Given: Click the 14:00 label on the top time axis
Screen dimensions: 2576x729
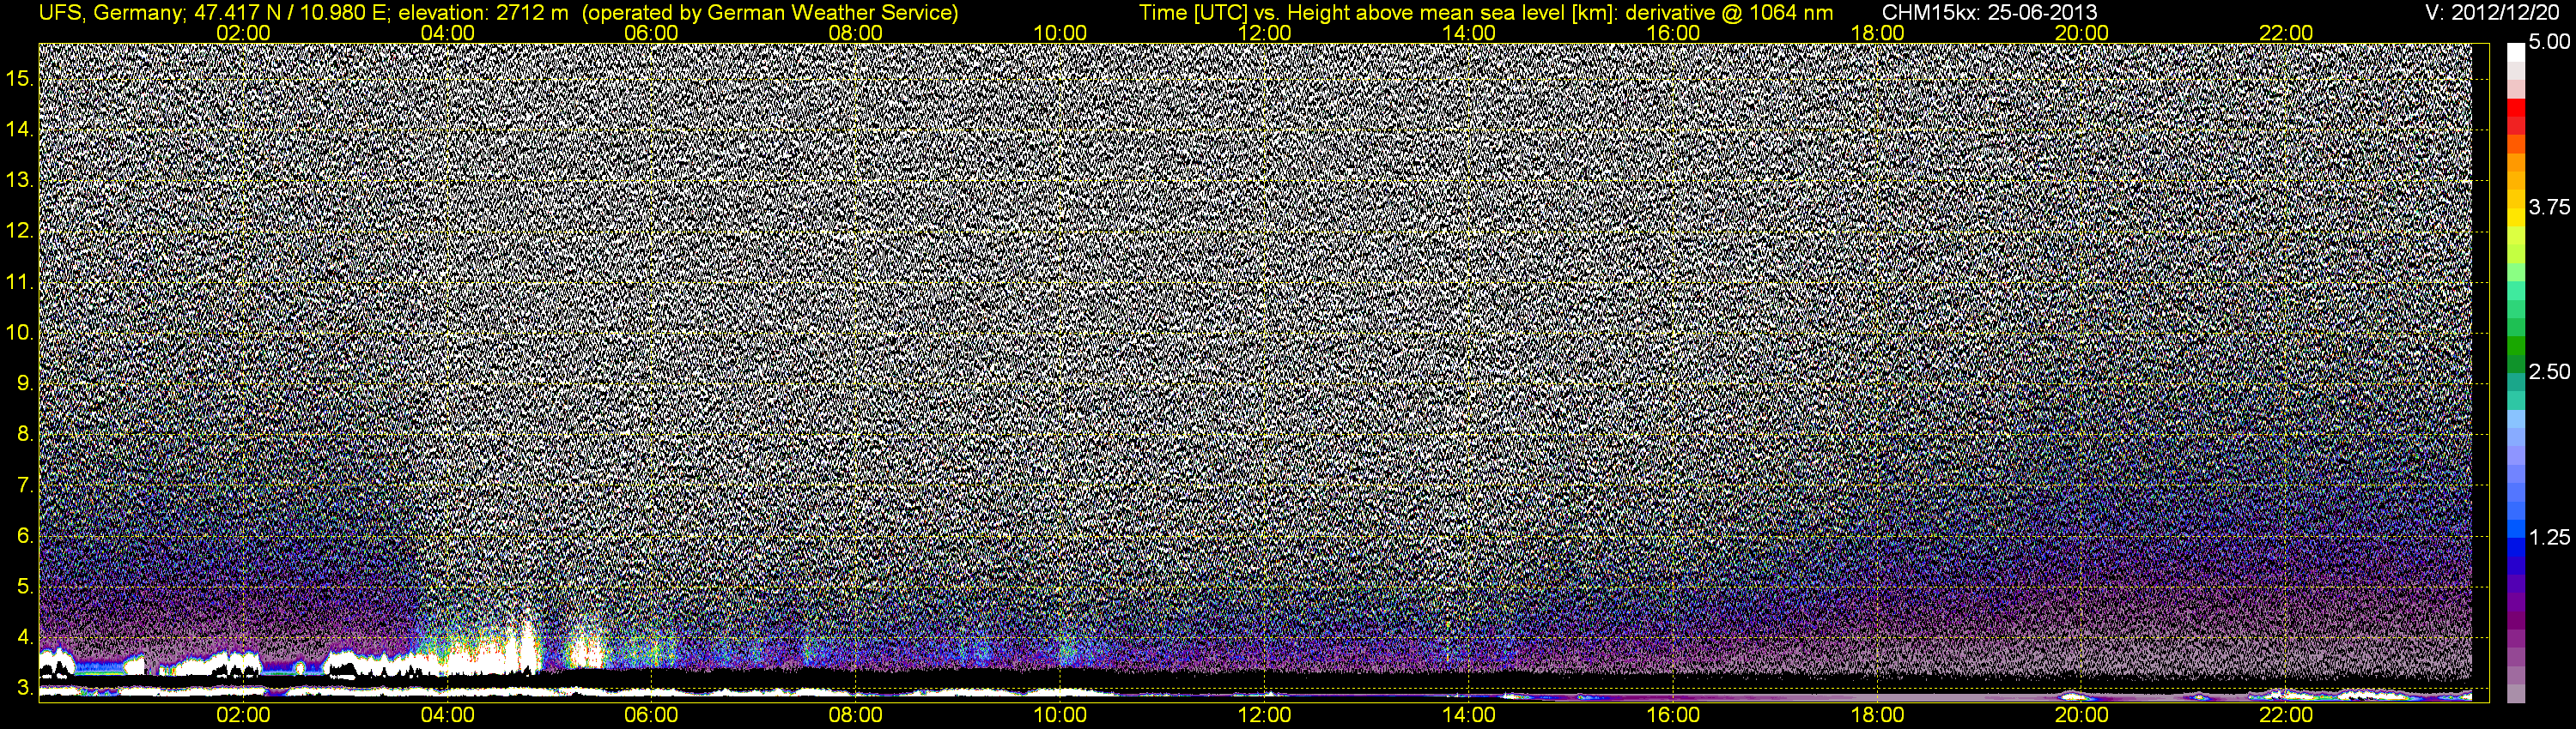Looking at the screenshot, I should (x=1469, y=33).
